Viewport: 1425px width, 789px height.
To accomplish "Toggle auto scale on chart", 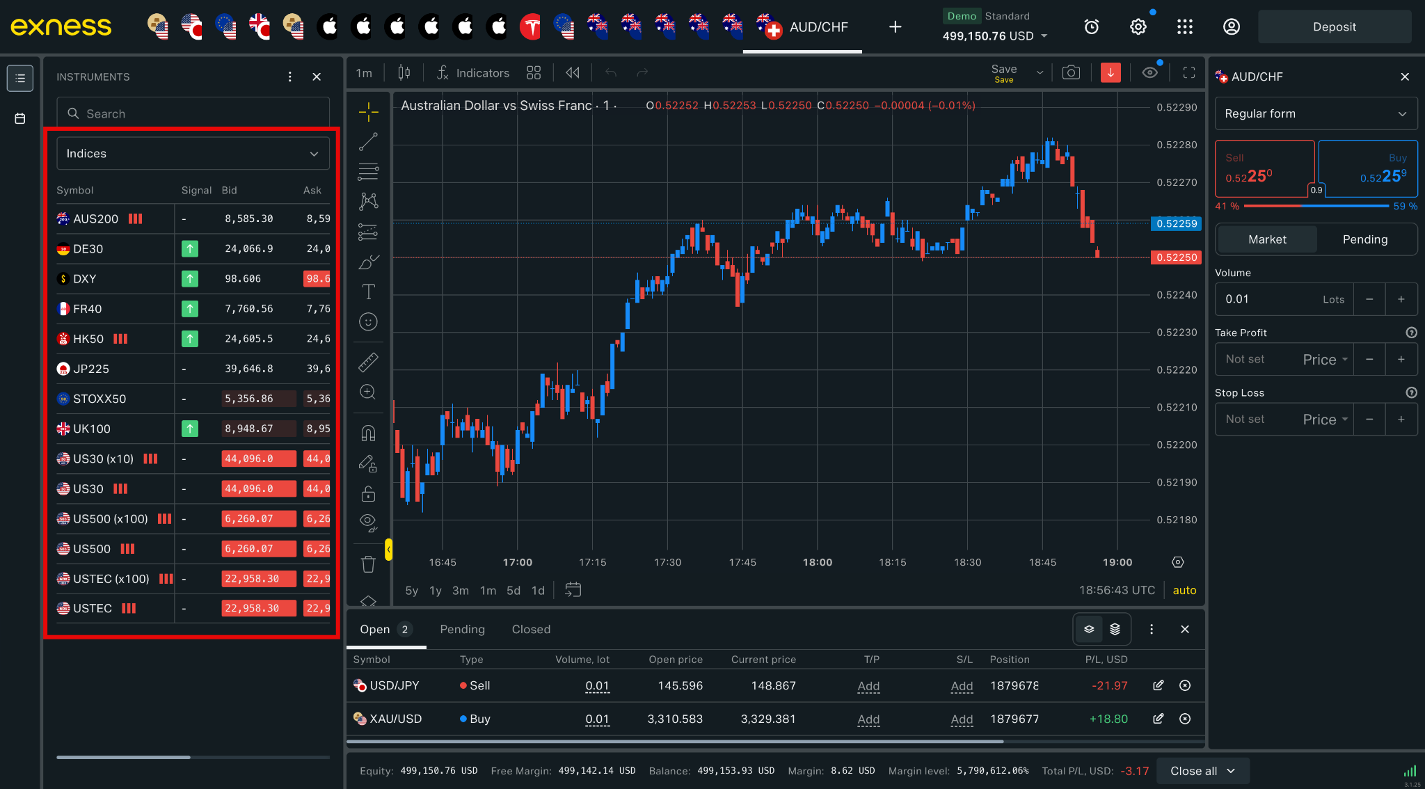I will 1184,590.
